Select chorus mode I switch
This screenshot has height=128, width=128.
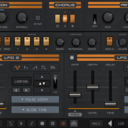(65, 19)
